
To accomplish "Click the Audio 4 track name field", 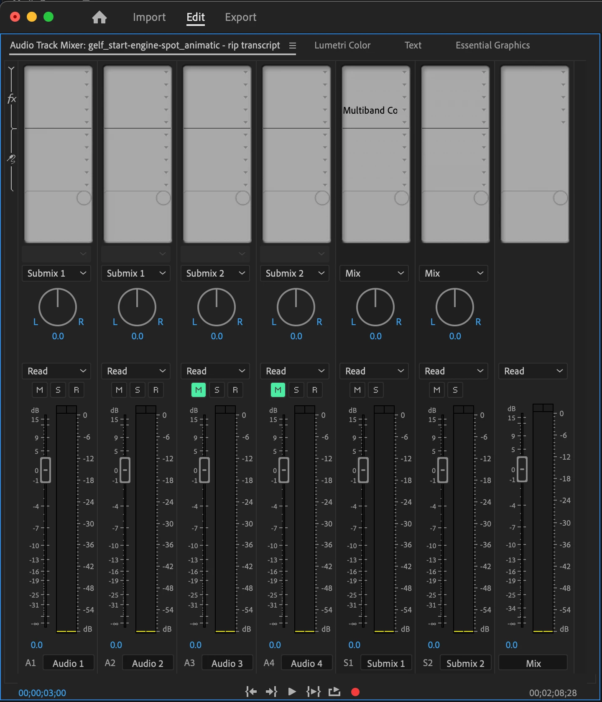I will [x=306, y=663].
